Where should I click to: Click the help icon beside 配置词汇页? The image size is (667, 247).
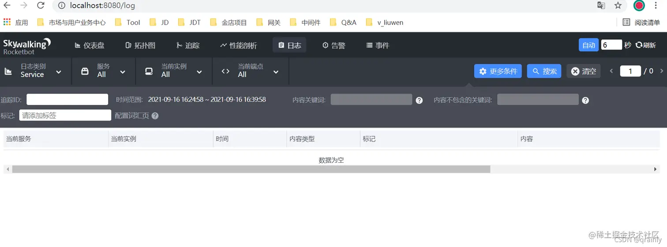coord(155,116)
